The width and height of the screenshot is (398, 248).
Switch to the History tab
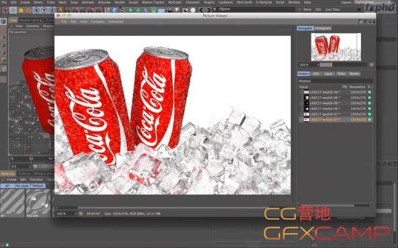pos(304,73)
